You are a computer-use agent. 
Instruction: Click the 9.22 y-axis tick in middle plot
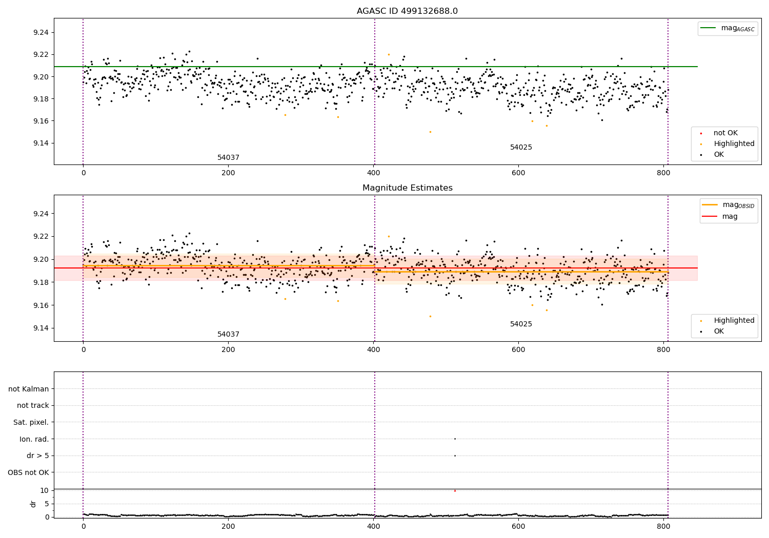click(x=41, y=236)
